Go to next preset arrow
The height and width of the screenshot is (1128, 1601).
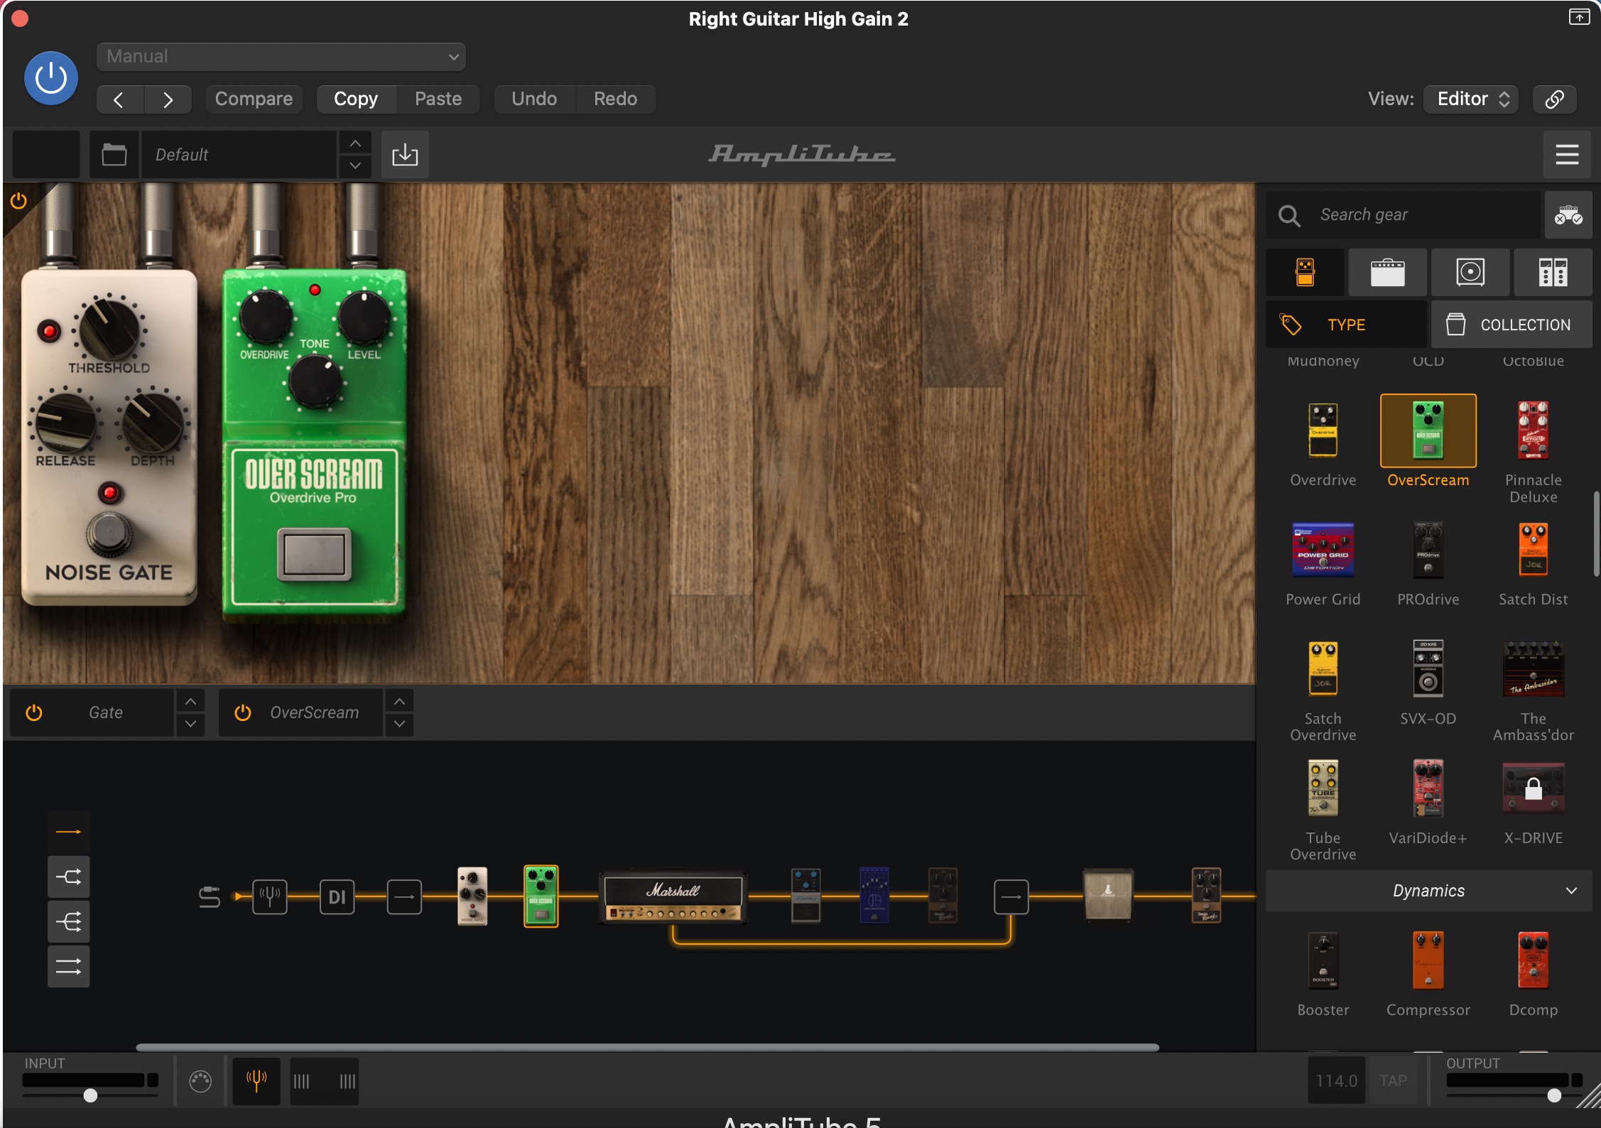click(168, 99)
